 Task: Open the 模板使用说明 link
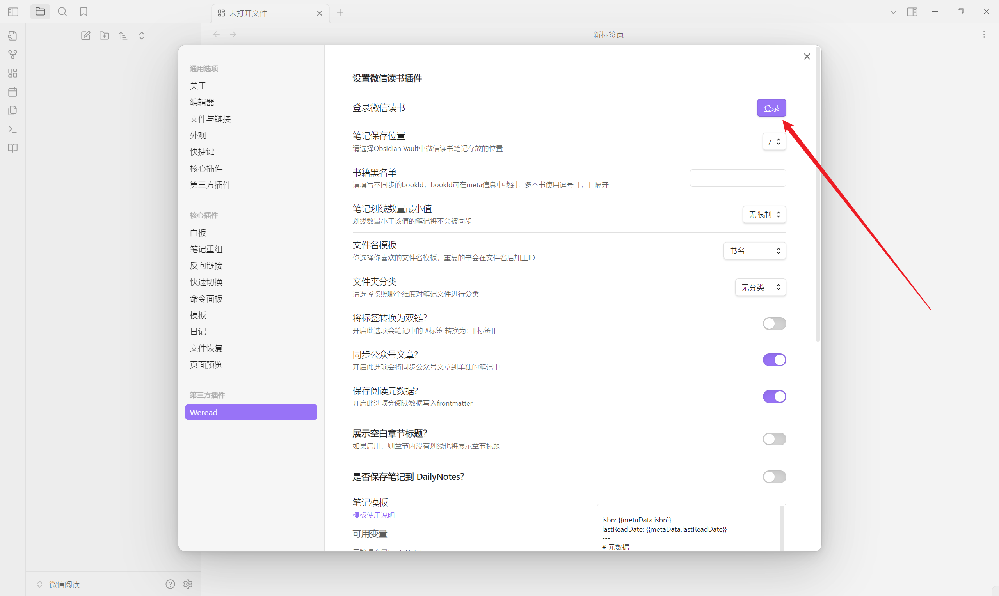pos(373,515)
